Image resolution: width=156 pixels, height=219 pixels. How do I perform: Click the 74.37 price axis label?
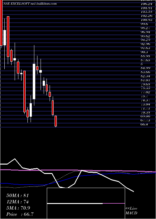[145, 100]
